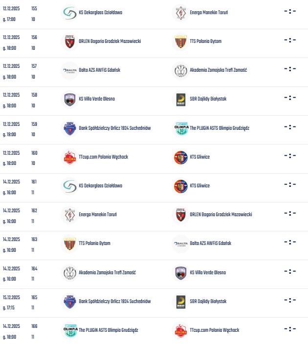308x345 pixels.
Task: Click TTcup.com Polonia Wąchock logo in match 160
Action: click(x=70, y=157)
